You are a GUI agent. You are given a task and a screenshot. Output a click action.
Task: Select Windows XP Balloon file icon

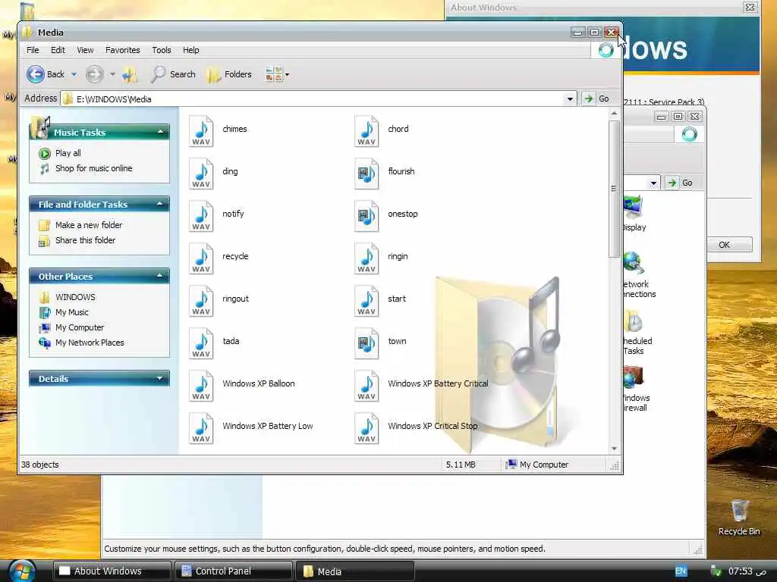[200, 386]
